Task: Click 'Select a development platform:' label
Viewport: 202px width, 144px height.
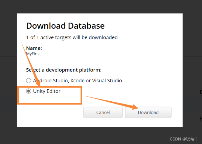Action: pos(64,70)
